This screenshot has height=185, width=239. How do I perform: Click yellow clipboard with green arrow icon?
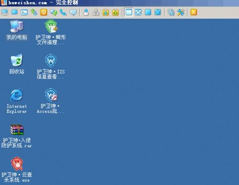(x=116, y=12)
